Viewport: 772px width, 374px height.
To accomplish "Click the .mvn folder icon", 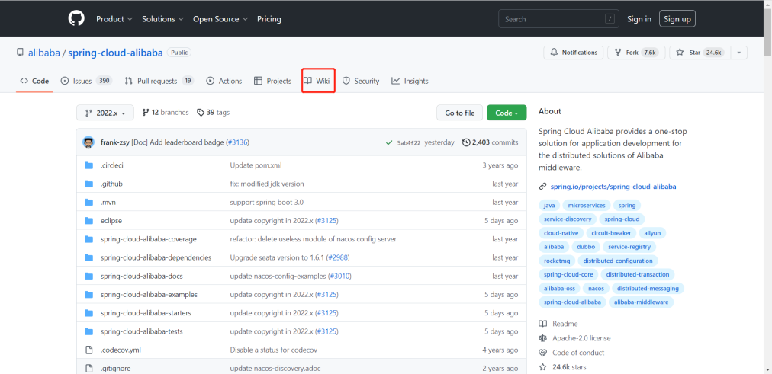I will (88, 202).
